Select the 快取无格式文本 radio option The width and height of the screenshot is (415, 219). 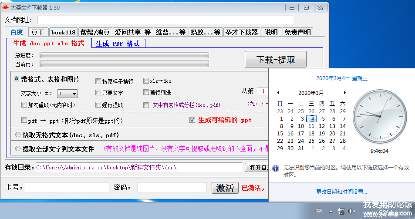click(18, 135)
